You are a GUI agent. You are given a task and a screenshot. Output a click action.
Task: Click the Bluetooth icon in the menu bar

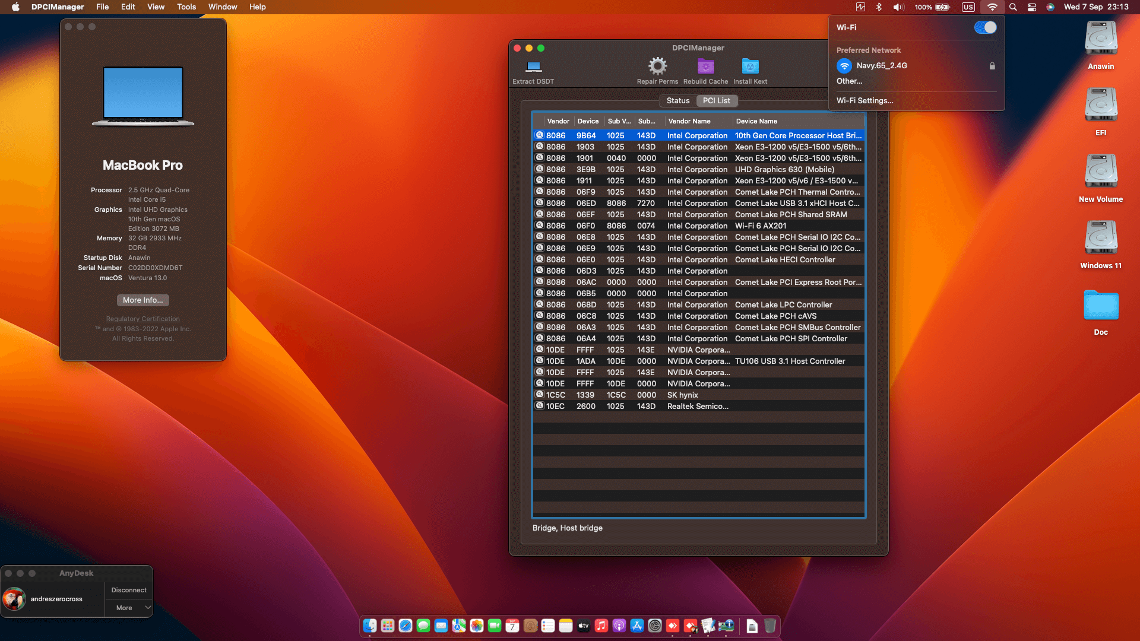tap(879, 7)
